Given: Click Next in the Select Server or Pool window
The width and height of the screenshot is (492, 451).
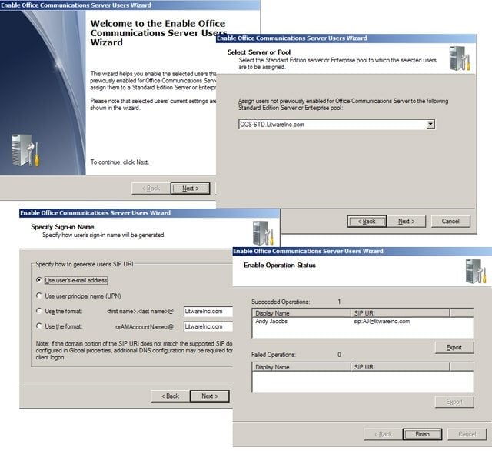Looking at the screenshot, I should pyautogui.click(x=407, y=221).
